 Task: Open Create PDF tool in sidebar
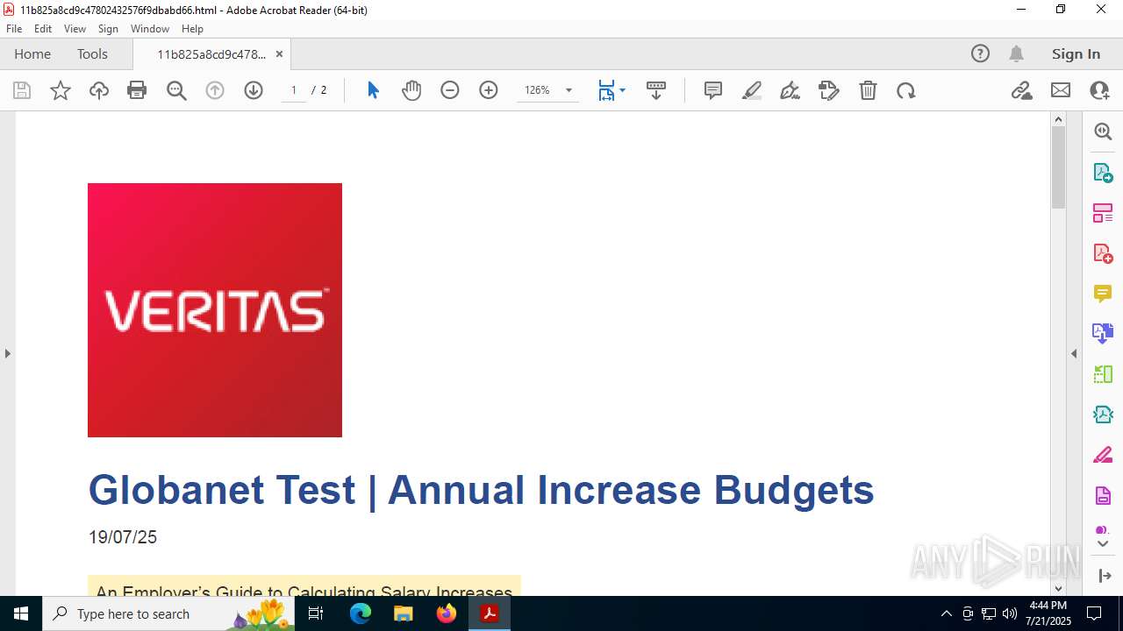click(x=1103, y=252)
